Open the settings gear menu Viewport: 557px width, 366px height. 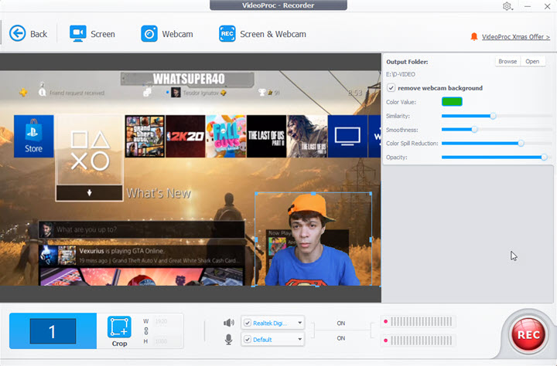click(507, 6)
